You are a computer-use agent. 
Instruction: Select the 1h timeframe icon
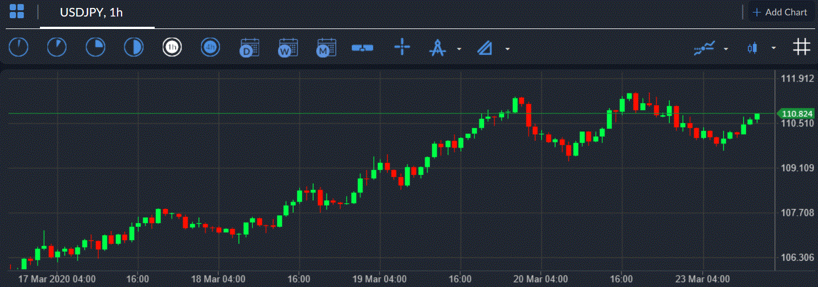click(x=172, y=47)
